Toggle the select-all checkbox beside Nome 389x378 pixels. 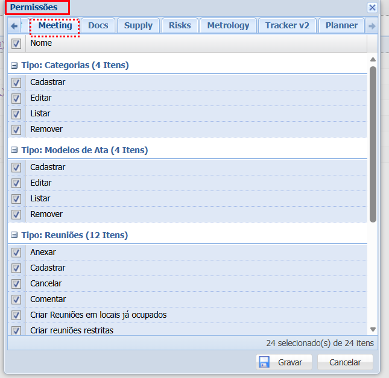click(x=16, y=43)
